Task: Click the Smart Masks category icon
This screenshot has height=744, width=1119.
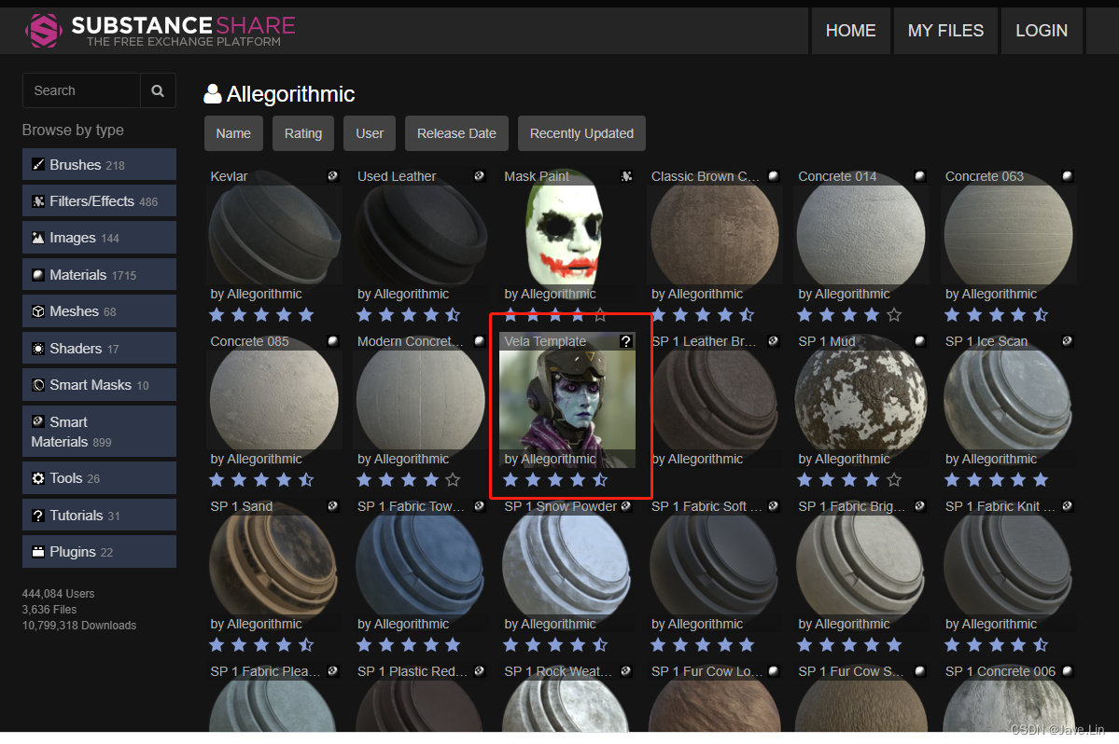Action: click(38, 385)
